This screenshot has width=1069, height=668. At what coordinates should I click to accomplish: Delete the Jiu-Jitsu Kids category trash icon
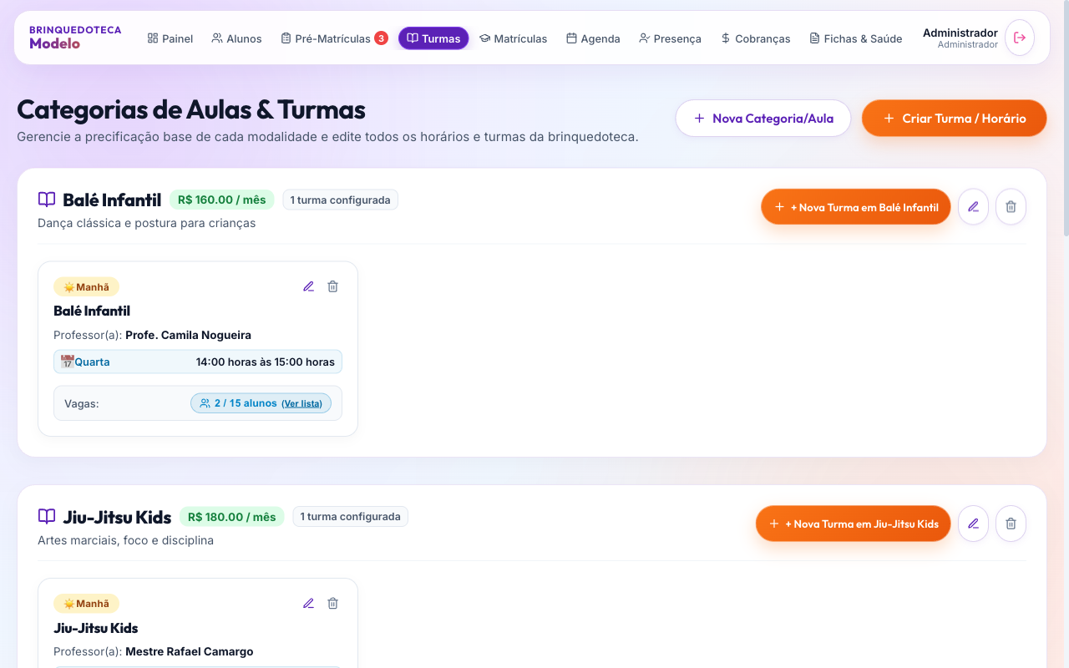coord(1011,524)
